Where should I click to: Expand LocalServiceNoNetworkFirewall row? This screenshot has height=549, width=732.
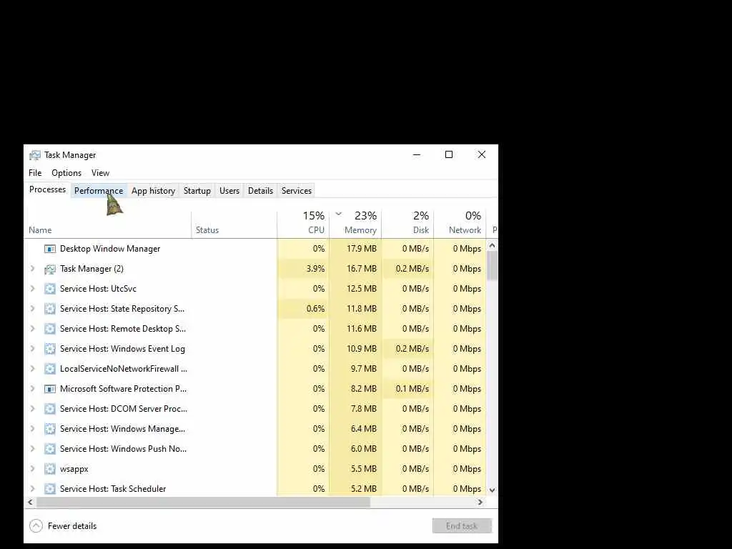pos(32,369)
